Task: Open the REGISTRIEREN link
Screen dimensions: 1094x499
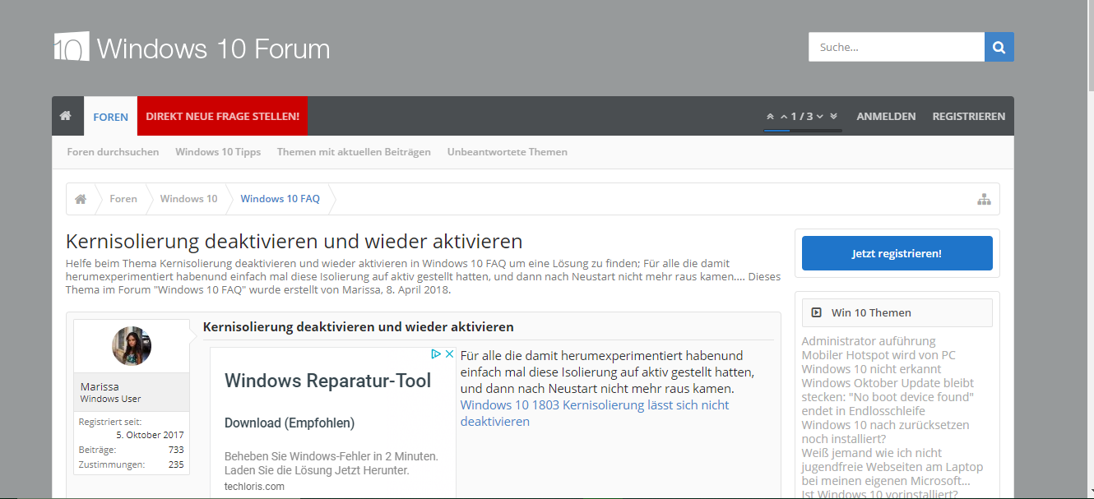Action: tap(968, 117)
